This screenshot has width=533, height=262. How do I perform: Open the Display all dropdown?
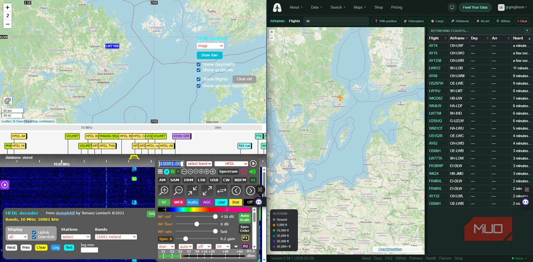point(18,237)
